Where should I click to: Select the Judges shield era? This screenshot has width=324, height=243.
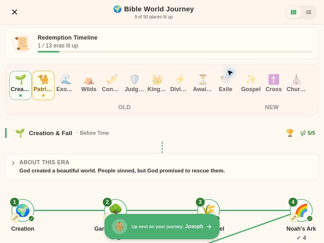[x=134, y=85]
